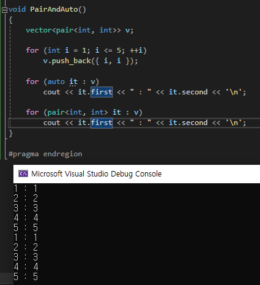Click the last console output line 5 : 5

26,276
